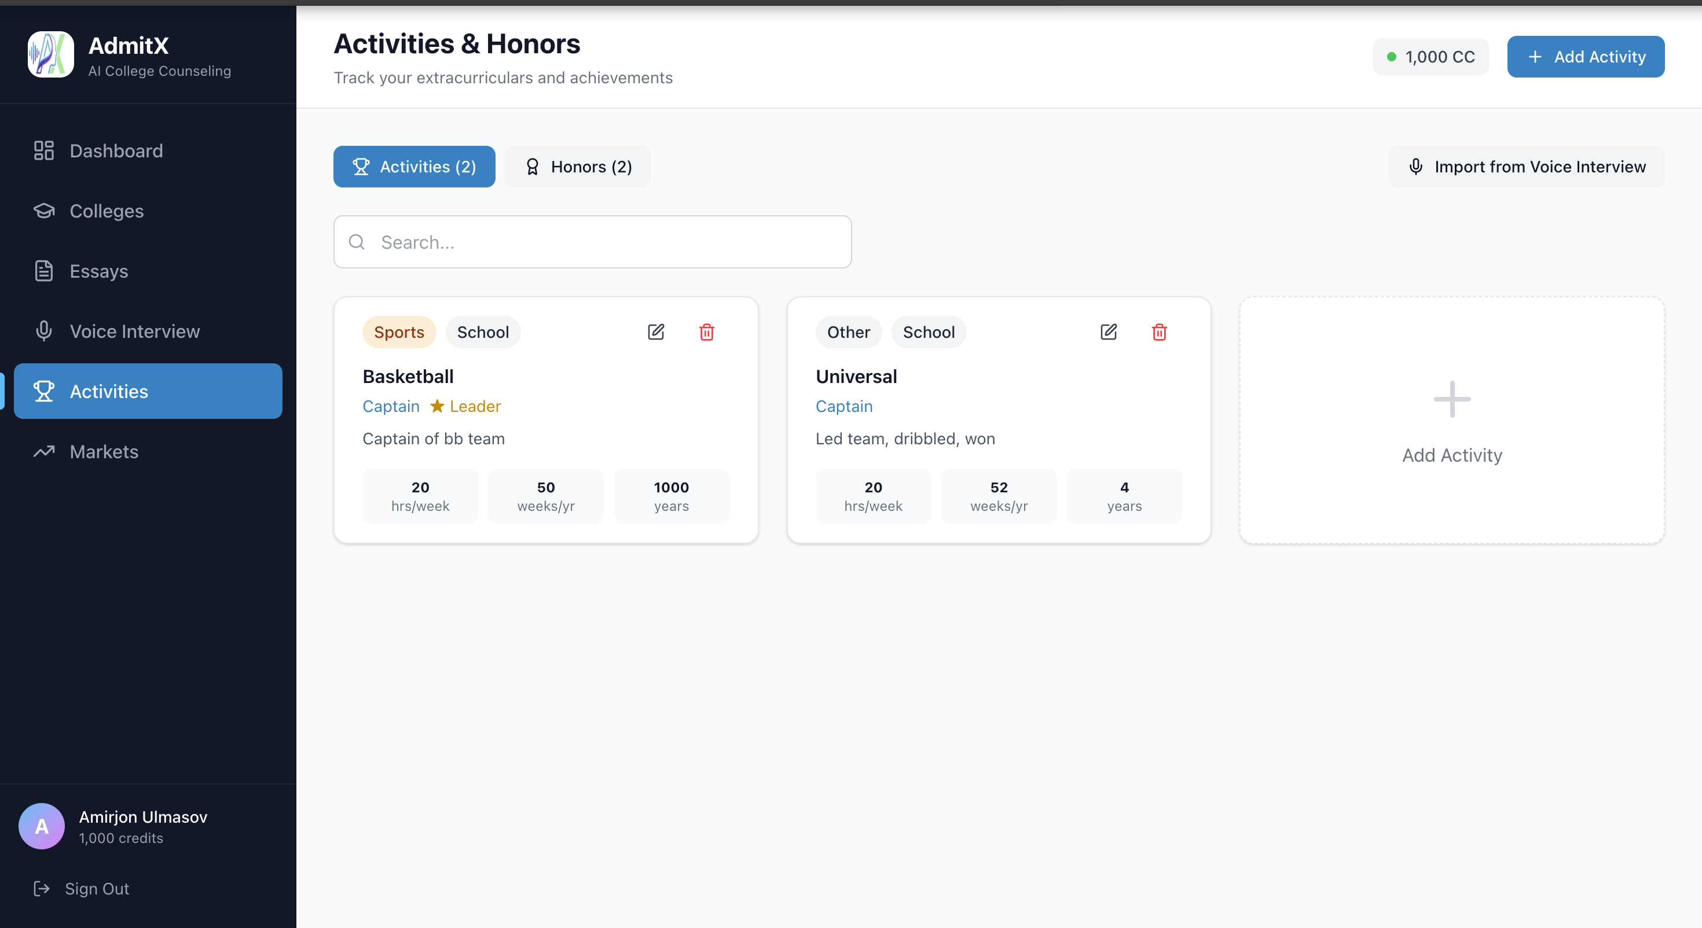Select the Activities (2) tab

coord(415,167)
